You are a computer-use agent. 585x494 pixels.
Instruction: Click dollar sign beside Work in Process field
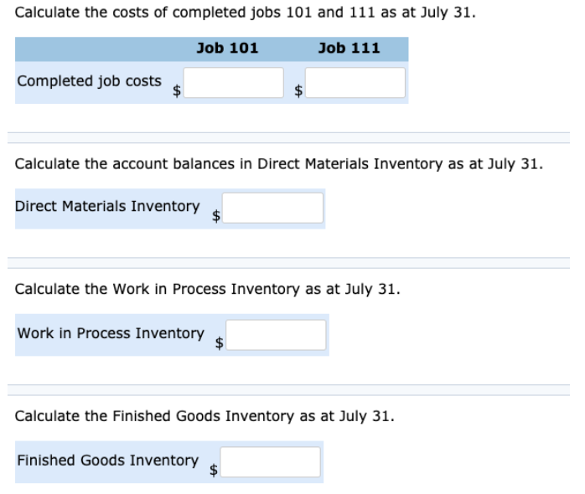click(x=220, y=342)
